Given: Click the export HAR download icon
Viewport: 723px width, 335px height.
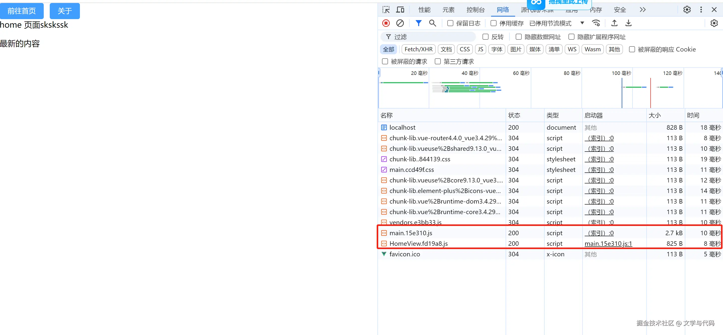Looking at the screenshot, I should coord(629,23).
